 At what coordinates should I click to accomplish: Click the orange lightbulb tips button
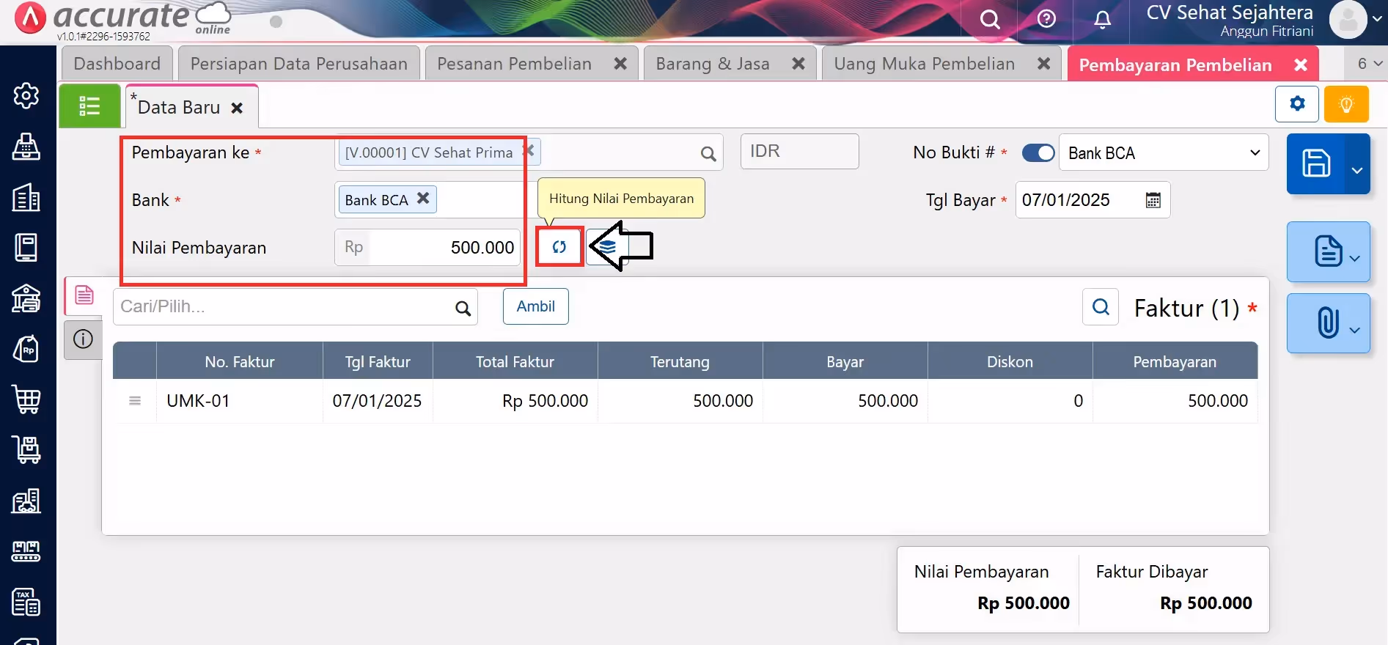(1346, 104)
